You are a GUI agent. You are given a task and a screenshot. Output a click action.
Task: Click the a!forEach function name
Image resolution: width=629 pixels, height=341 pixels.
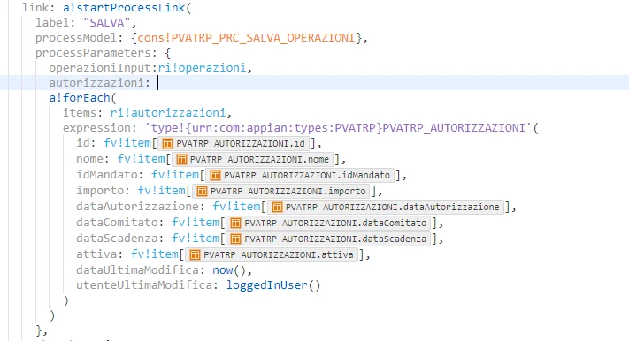[x=79, y=98]
